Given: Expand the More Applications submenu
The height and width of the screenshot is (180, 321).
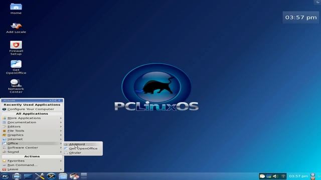Looking at the screenshot, I should click(x=32, y=118).
